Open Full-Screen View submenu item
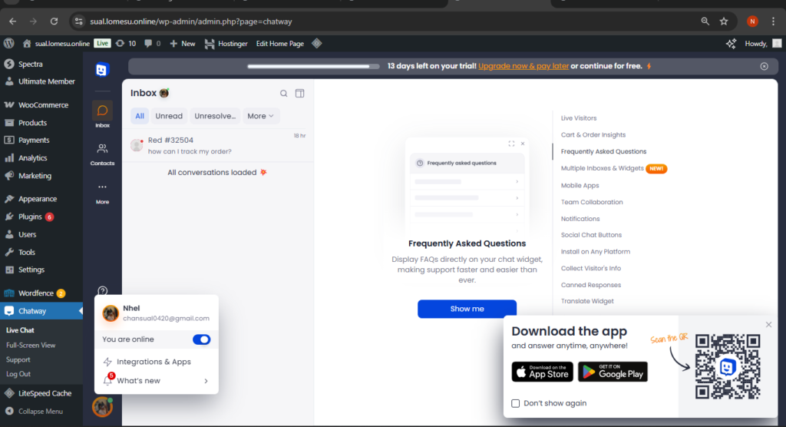This screenshot has height=427, width=786. [31, 346]
